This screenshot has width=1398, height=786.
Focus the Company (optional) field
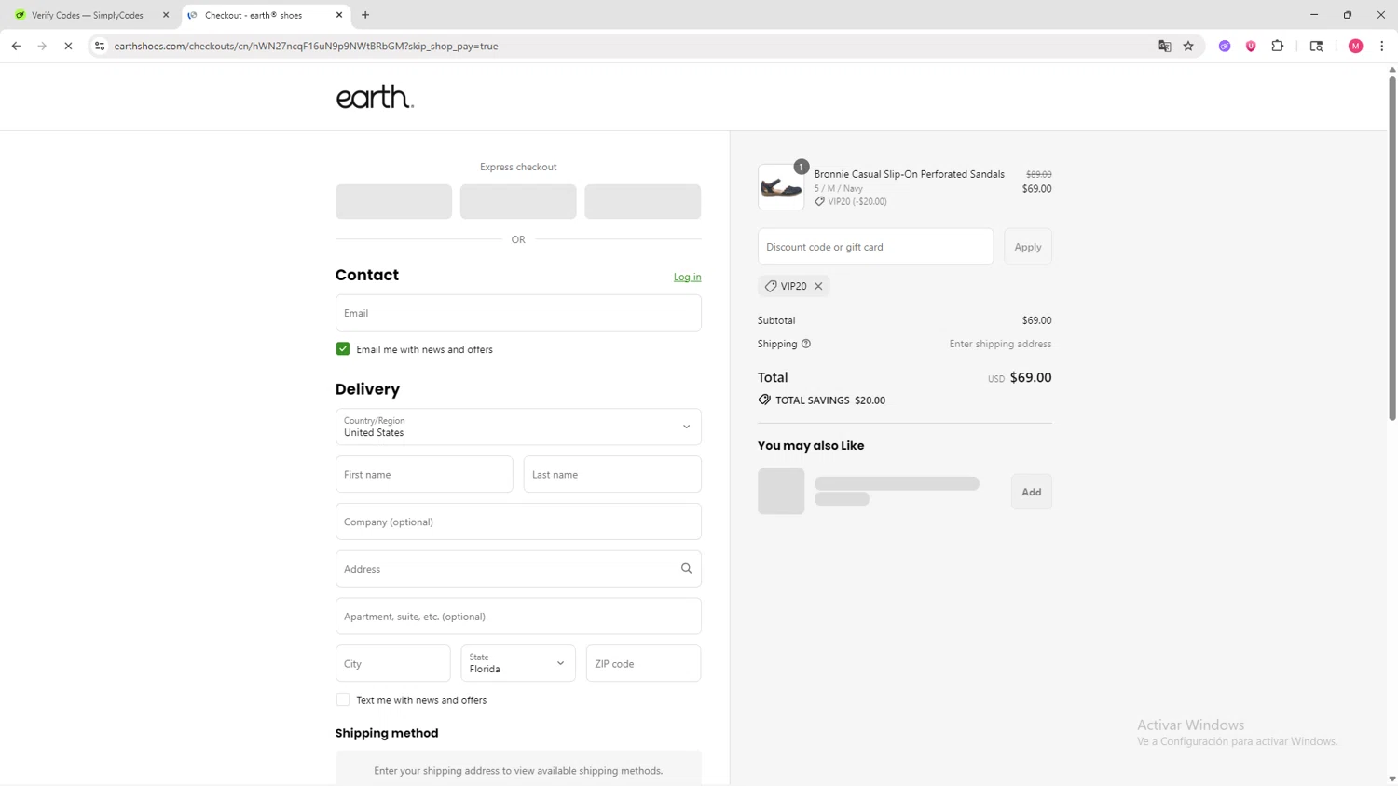[x=518, y=522]
